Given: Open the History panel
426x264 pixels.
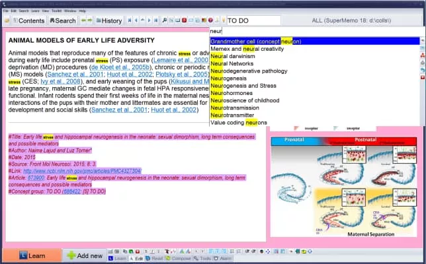Looking at the screenshot, I should coord(108,20).
